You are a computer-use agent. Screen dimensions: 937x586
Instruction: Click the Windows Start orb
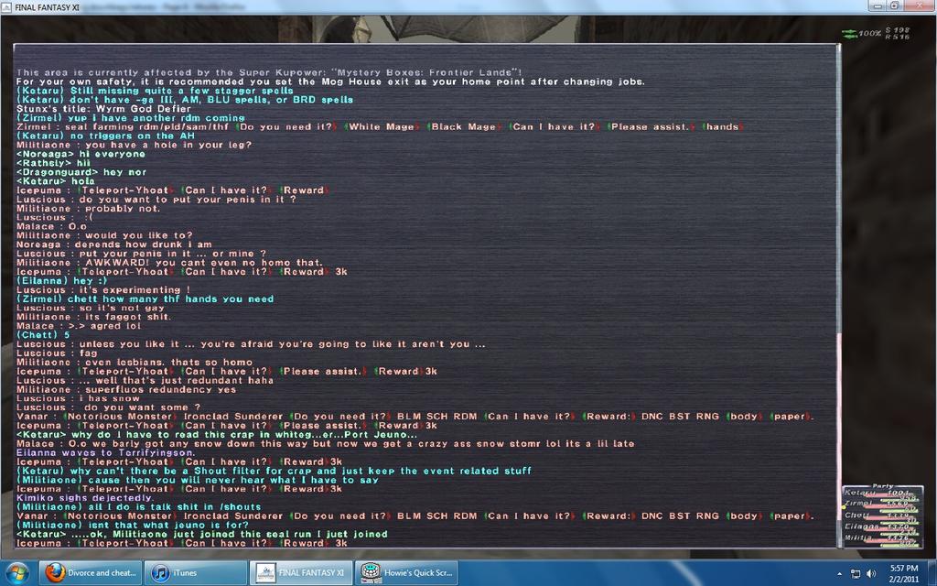click(17, 573)
